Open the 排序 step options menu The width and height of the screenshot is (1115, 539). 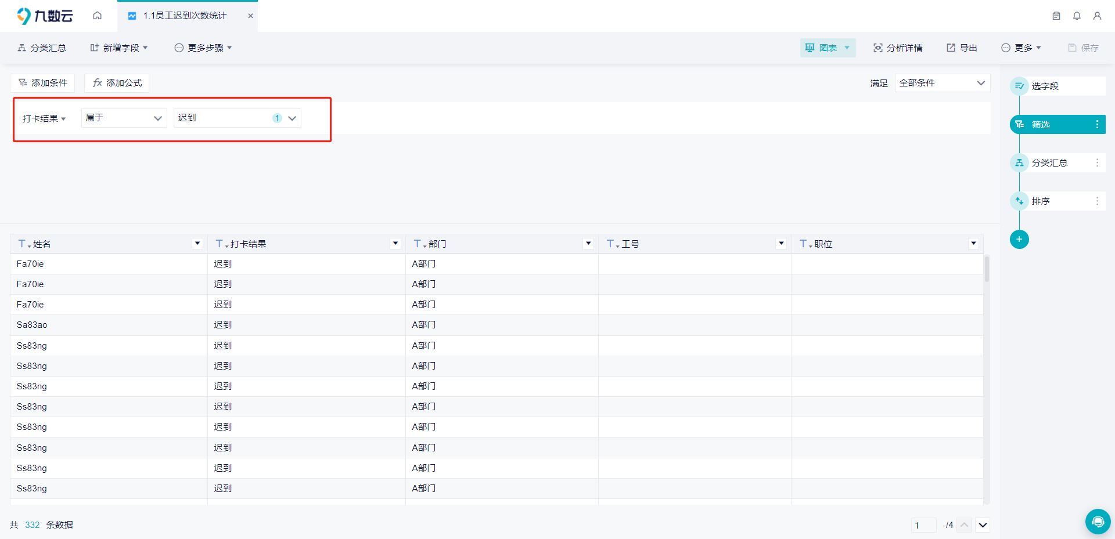tap(1097, 201)
